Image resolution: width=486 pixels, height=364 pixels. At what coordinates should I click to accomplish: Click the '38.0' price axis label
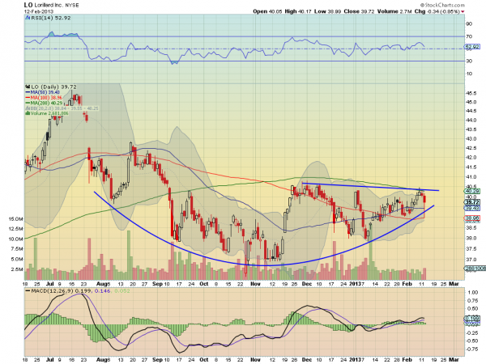[471, 239]
